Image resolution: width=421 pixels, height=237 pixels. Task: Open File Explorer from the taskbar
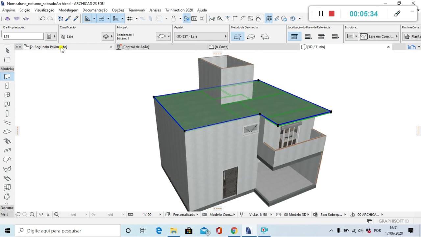(174, 231)
